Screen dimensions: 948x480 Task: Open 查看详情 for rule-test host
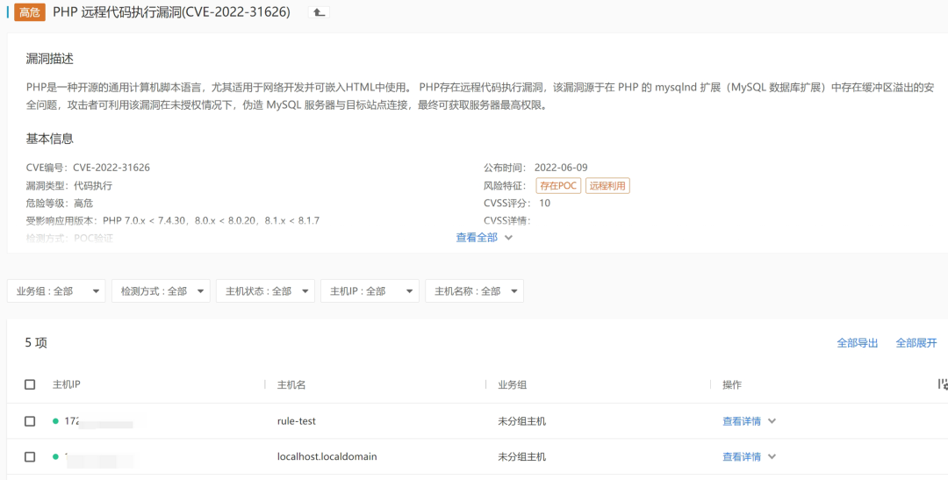(x=742, y=421)
